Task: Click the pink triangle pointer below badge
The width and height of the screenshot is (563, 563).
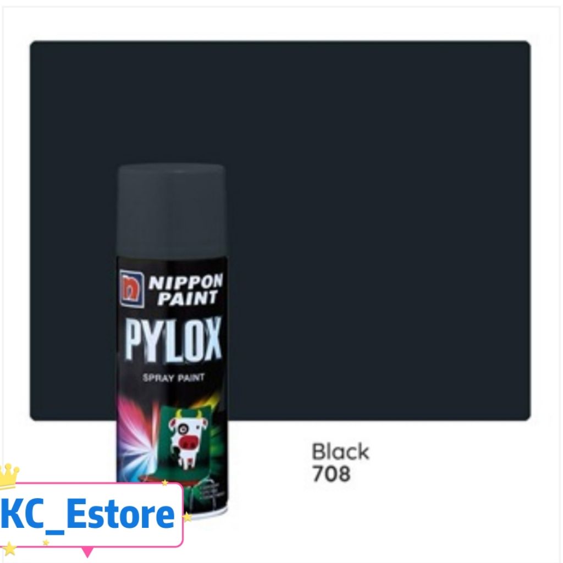Action: (87, 552)
